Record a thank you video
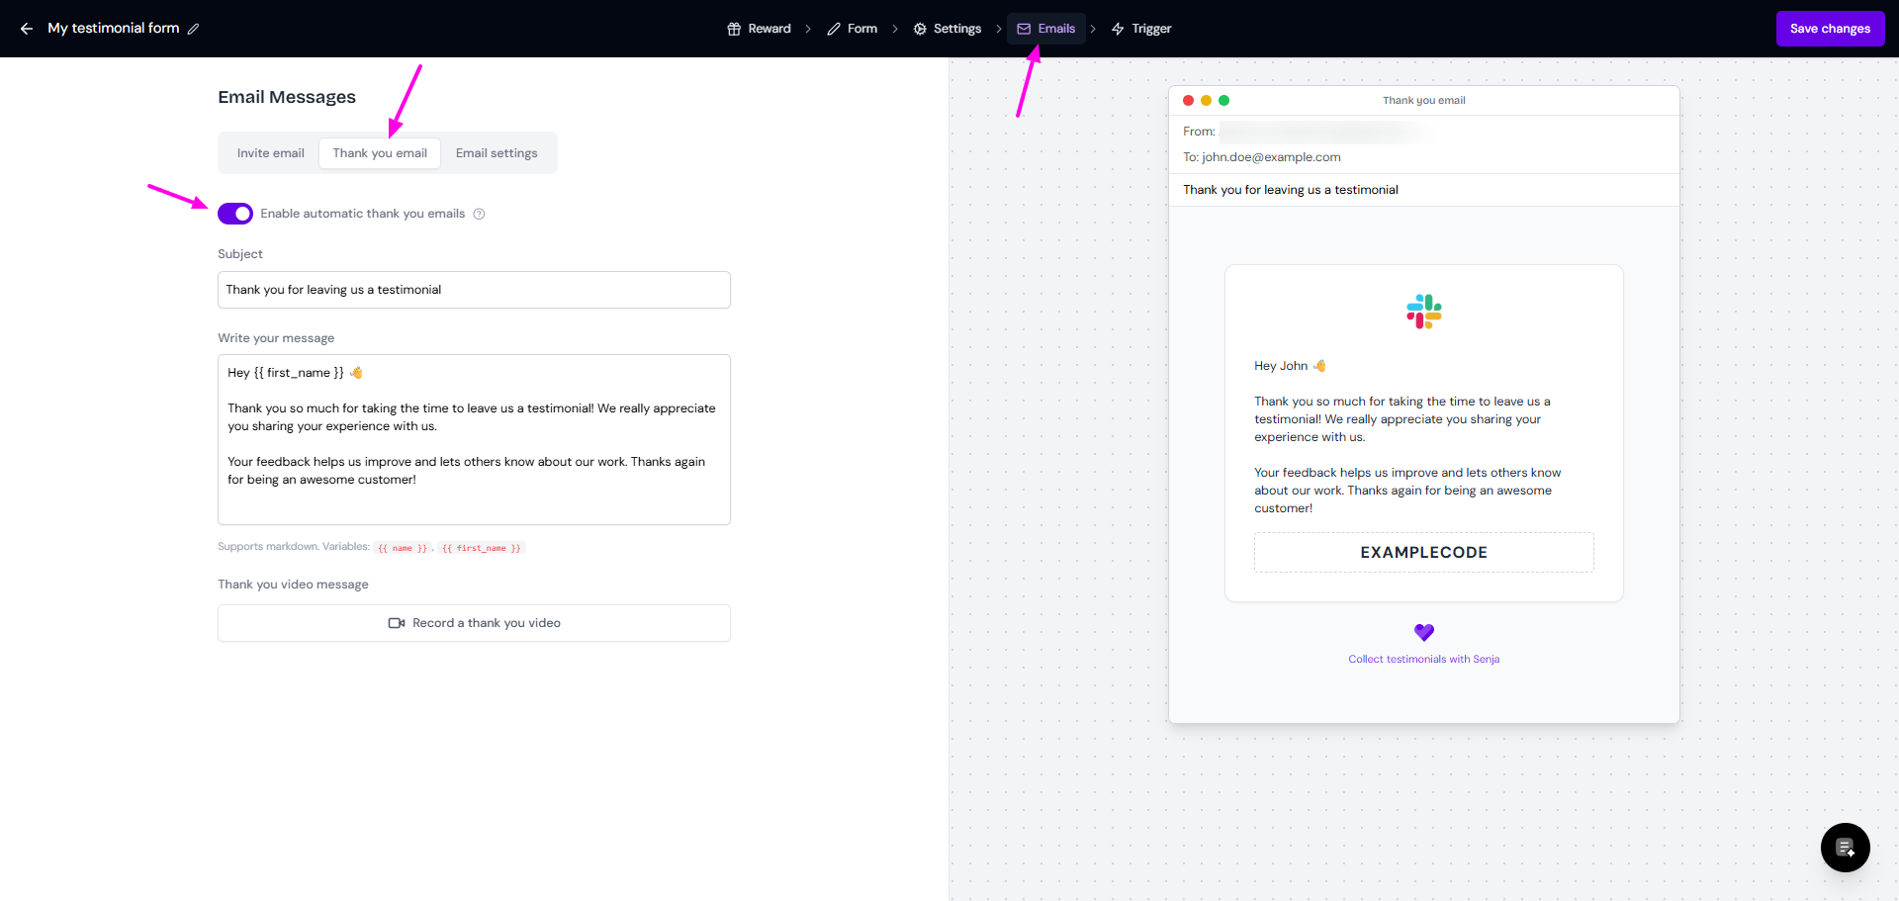The height and width of the screenshot is (901, 1899). pos(474,623)
